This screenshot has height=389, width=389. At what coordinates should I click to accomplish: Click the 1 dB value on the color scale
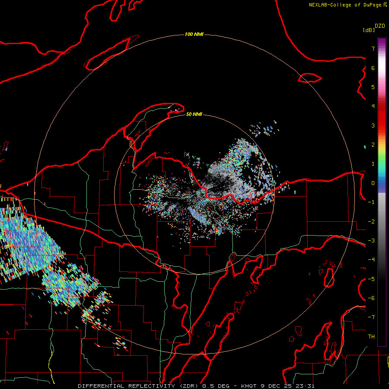pos(373,164)
